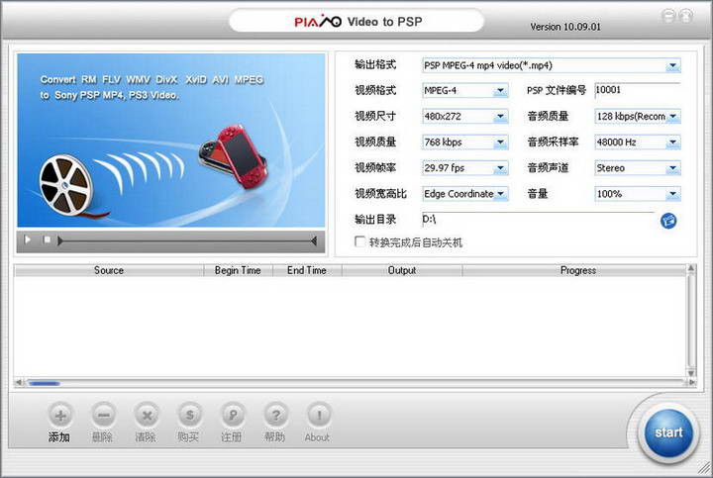Open the 输出格式 PSP MPEG-4 dropdown
Image resolution: width=713 pixels, height=478 pixels.
552,66
